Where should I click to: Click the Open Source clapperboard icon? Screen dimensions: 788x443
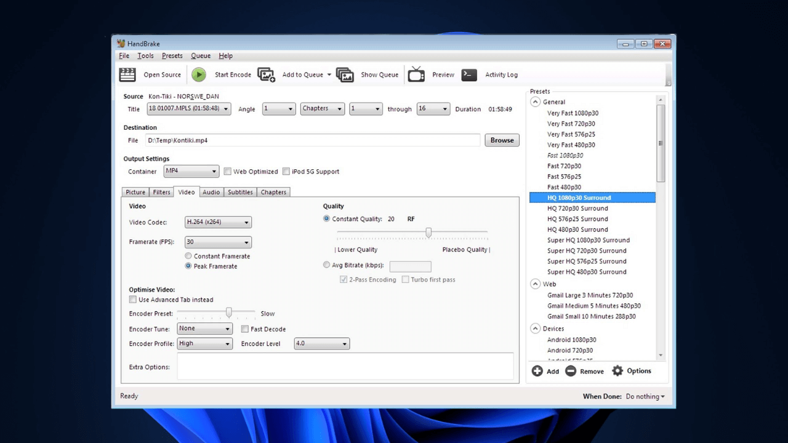pyautogui.click(x=127, y=74)
